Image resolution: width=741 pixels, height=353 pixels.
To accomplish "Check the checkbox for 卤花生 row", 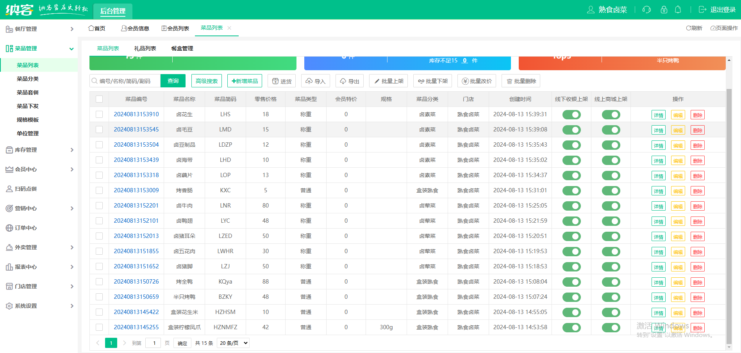I will tap(99, 114).
